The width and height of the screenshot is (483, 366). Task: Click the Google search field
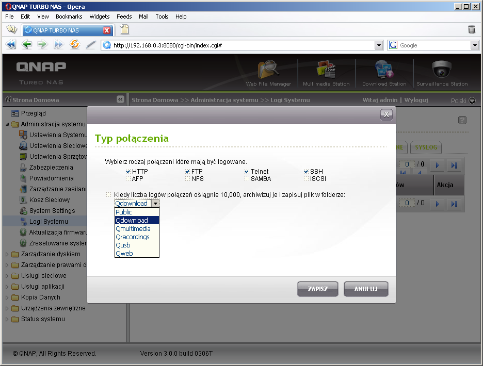coord(434,45)
